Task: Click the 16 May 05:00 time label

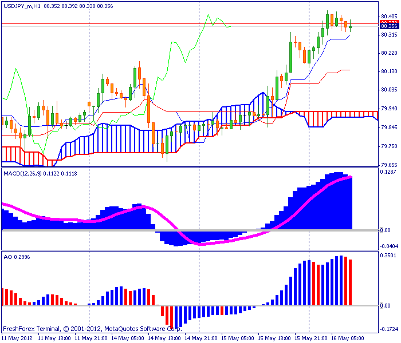Action: coord(348,338)
